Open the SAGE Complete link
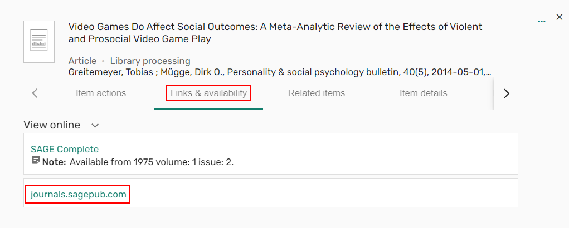This screenshot has width=569, height=228. click(x=65, y=149)
